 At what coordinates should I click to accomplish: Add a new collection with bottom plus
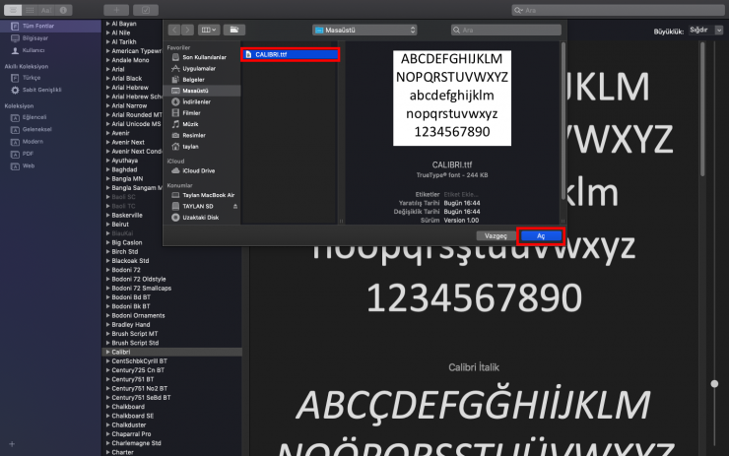12,444
